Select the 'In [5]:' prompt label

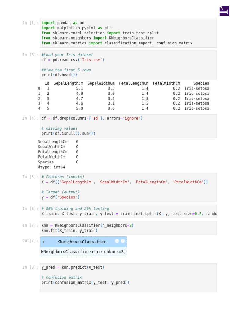(30, 177)
